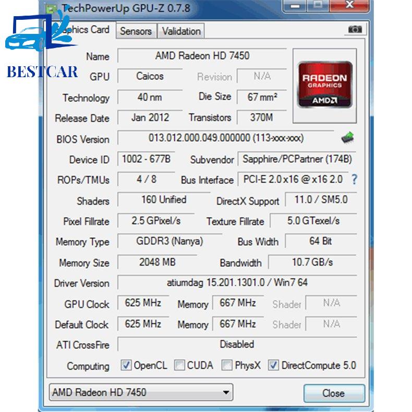This screenshot has height=412, width=412.
Task: Click the Default Clock row Shader N/A field
Action: pyautogui.click(x=331, y=324)
